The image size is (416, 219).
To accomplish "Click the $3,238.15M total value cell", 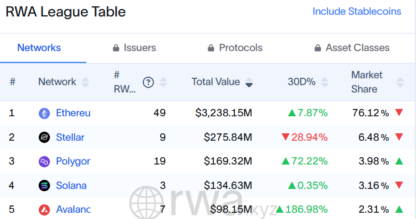I will 224,113.
